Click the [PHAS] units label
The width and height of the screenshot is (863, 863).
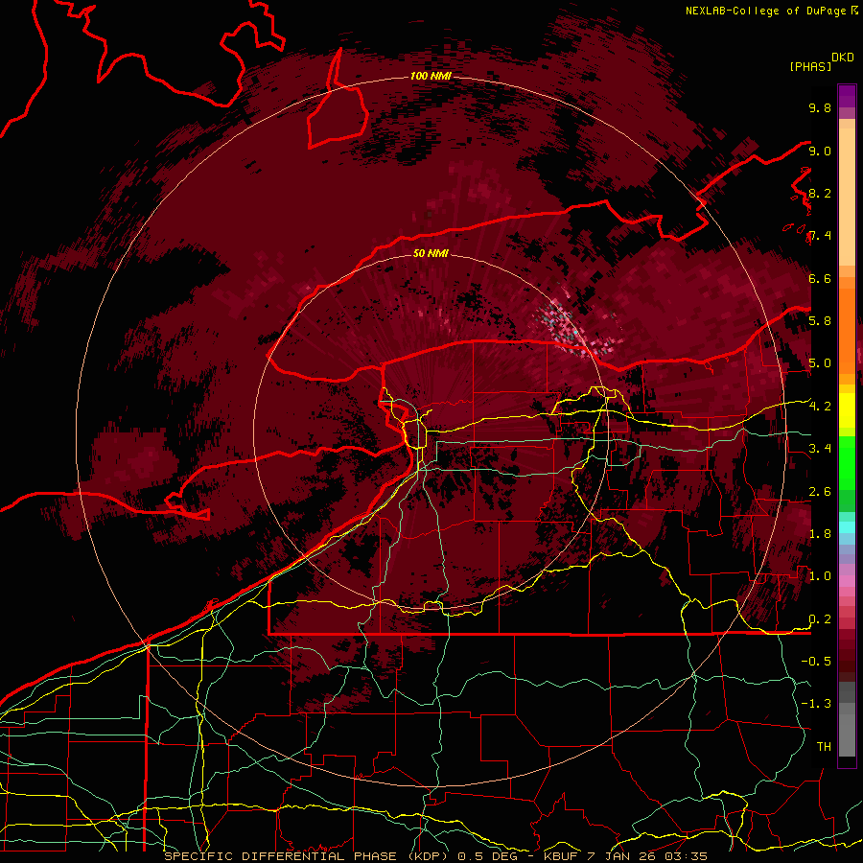coord(810,66)
